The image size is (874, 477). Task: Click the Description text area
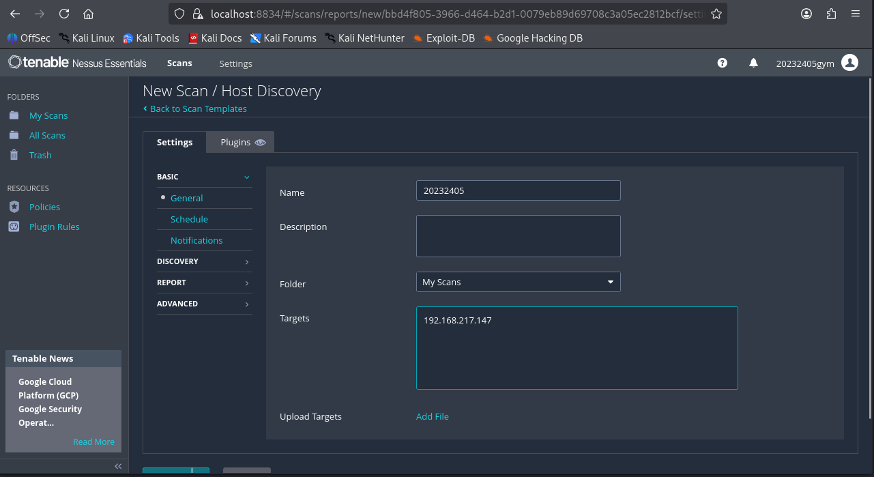pos(519,236)
